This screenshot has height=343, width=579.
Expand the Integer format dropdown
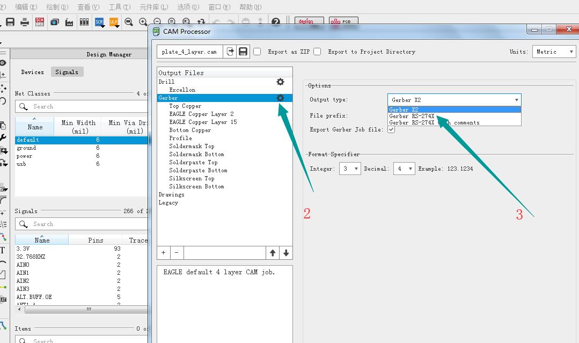click(350, 169)
